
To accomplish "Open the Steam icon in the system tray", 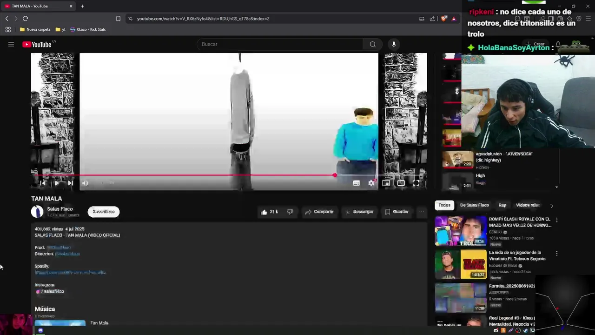I will (525, 330).
